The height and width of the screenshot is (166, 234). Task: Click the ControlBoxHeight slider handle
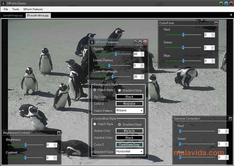tap(113, 76)
